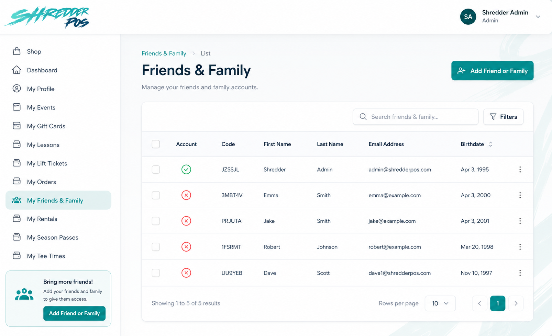Click the Showing 1 to 5 results text
This screenshot has height=336, width=552.
pos(186,303)
